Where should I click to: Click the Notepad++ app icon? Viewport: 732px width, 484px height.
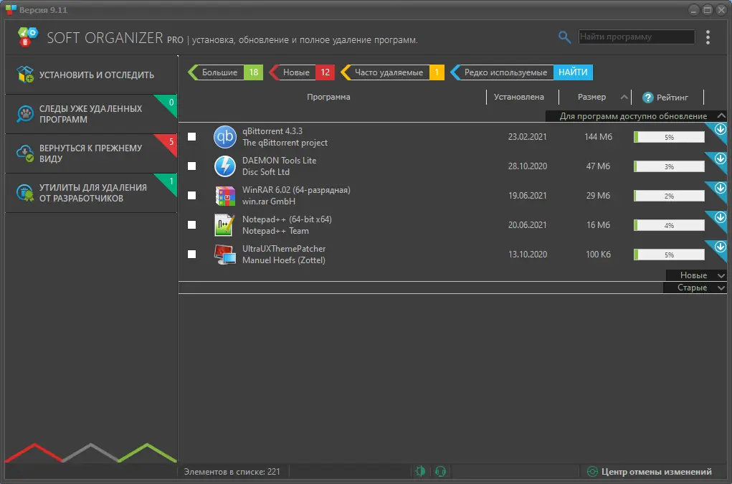click(224, 225)
